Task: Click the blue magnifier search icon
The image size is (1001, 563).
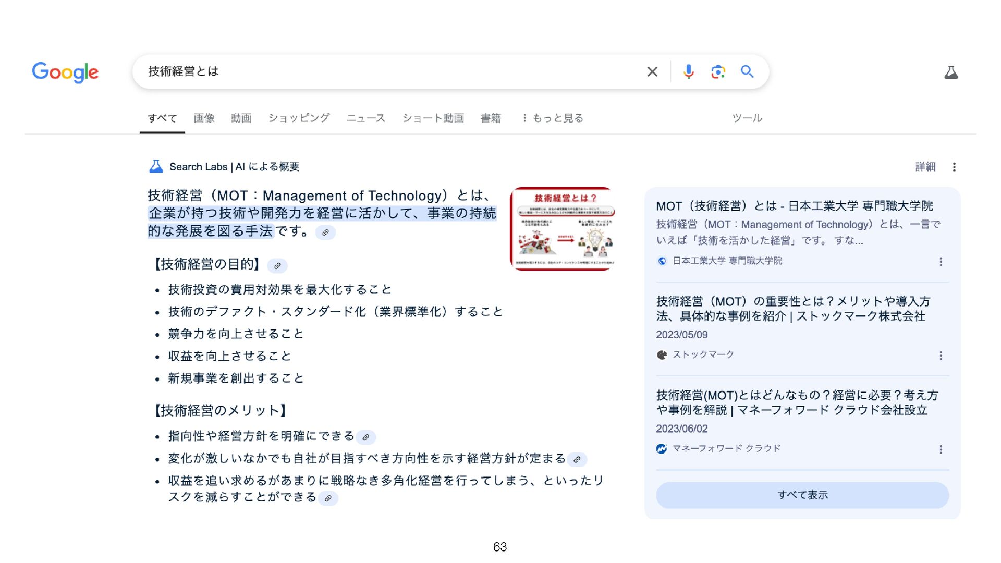Action: (747, 72)
